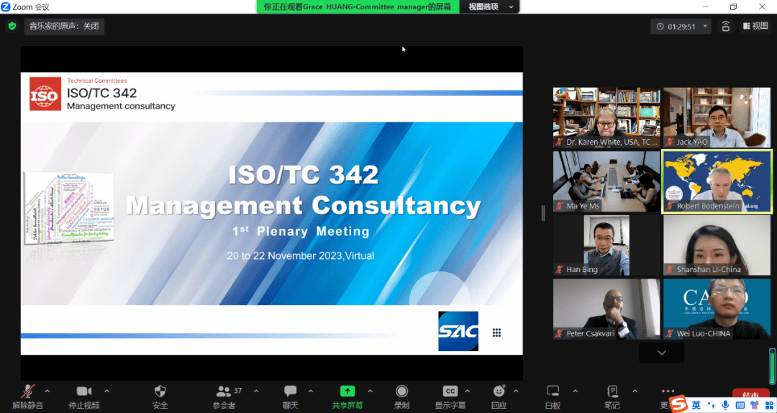Click the green encryption shield icon

click(x=12, y=26)
